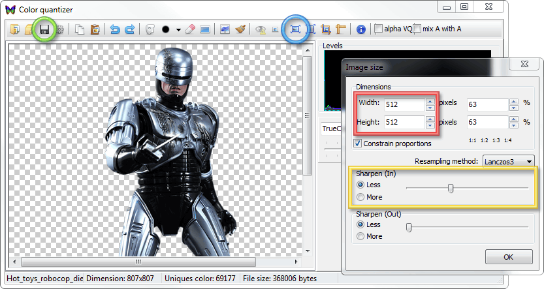Maximize the Color quantizer window
Image resolution: width=544 pixels, height=289 pixels.
pos(464,7)
